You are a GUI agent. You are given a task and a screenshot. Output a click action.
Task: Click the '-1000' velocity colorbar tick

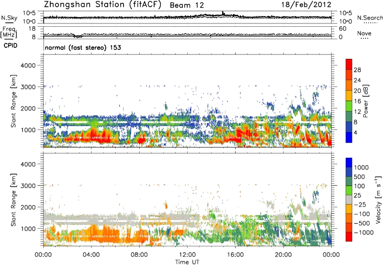363,232
